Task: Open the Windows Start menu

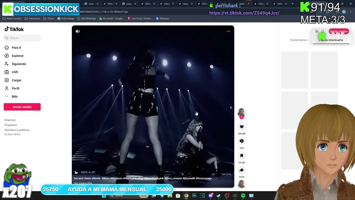Action: click(104, 196)
